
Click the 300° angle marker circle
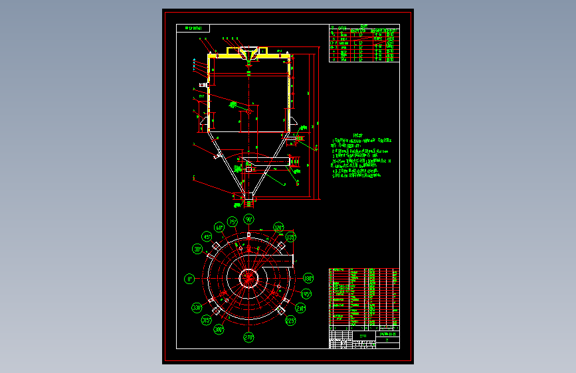[219, 329]
